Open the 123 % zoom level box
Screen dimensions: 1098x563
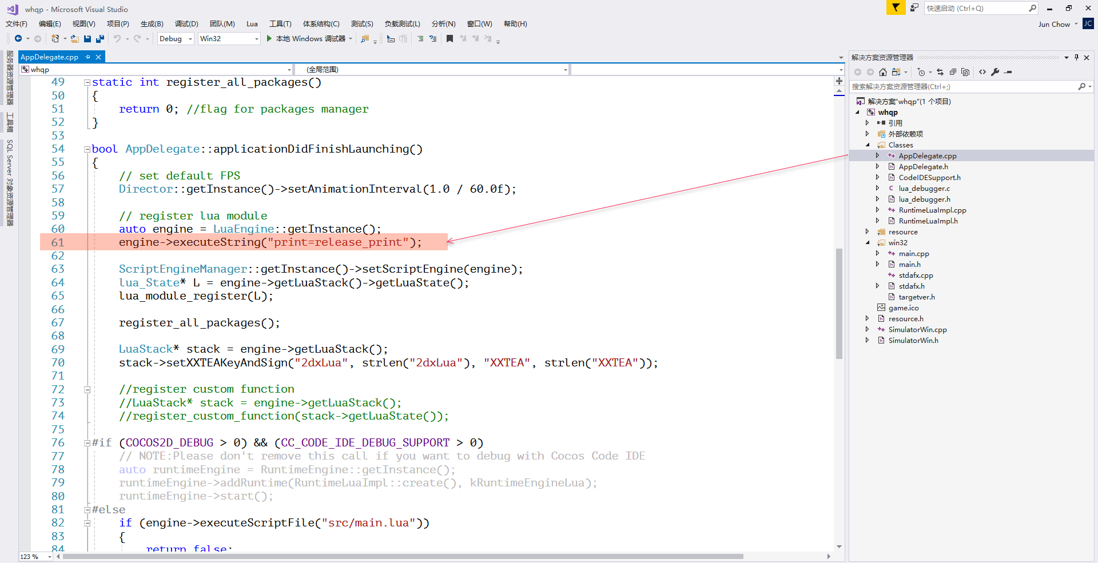(35, 557)
